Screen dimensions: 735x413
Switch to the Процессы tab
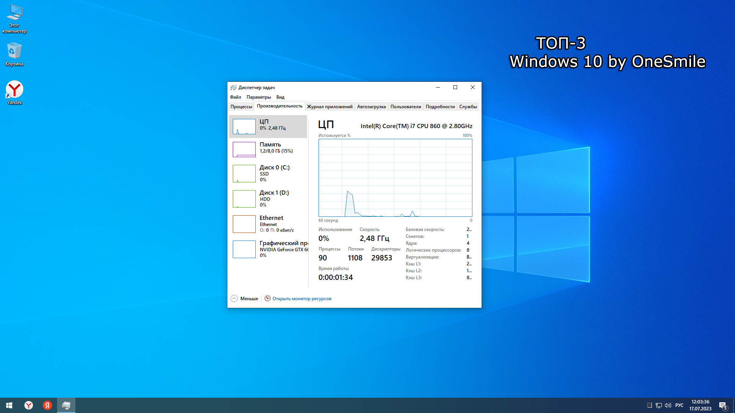241,107
